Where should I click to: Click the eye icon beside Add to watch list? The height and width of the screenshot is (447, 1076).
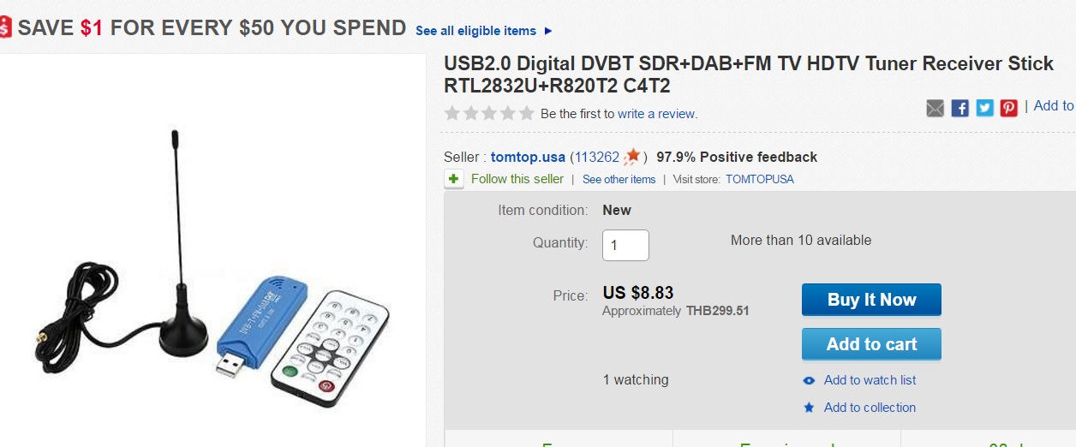tap(809, 380)
